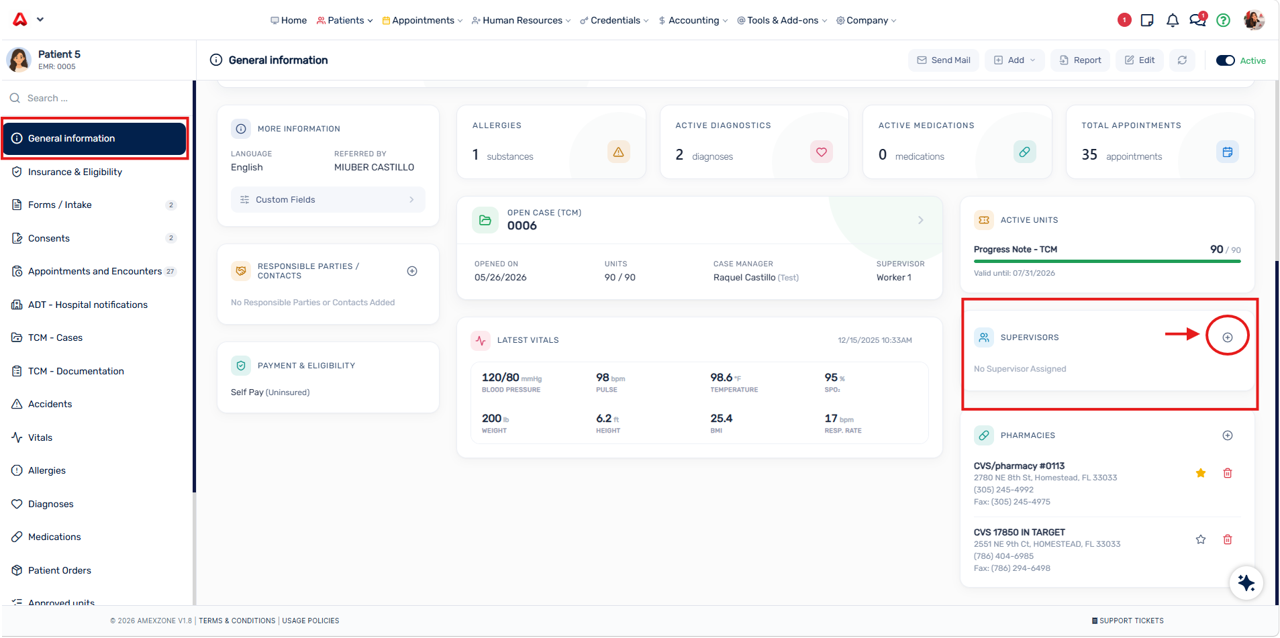Toggle the Active patient switch
1280x638 pixels.
[x=1225, y=60]
